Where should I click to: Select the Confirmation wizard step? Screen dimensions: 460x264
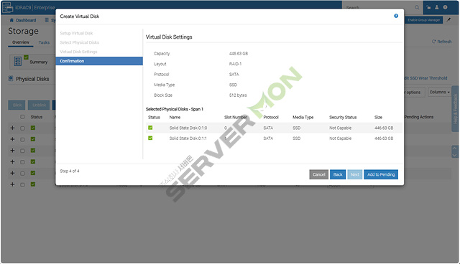click(x=99, y=61)
